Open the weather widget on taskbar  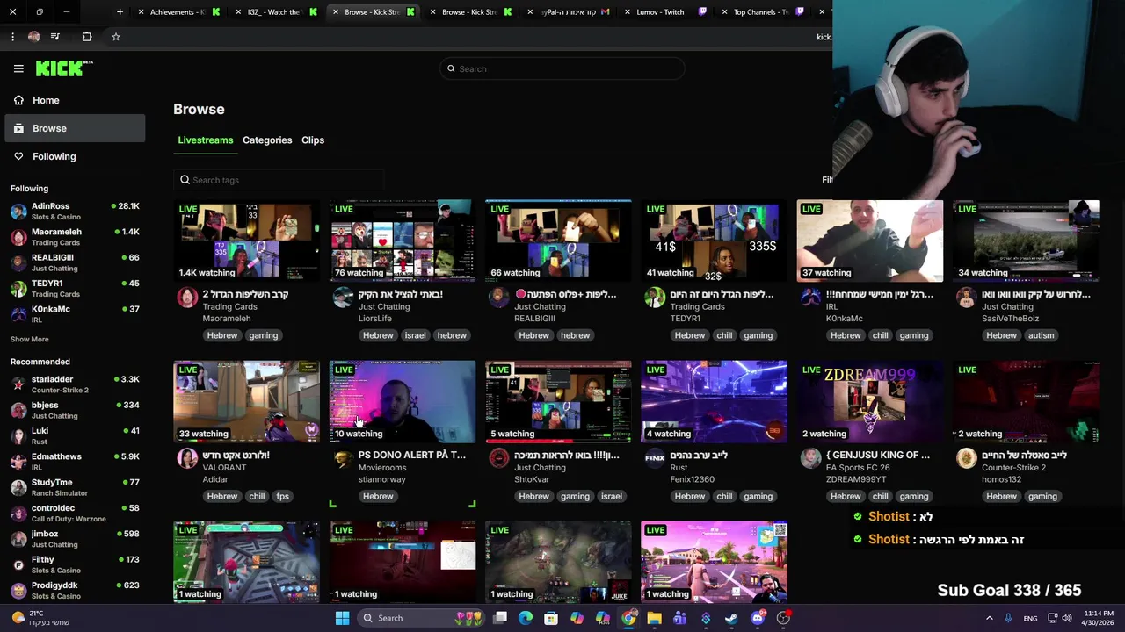click(40, 618)
